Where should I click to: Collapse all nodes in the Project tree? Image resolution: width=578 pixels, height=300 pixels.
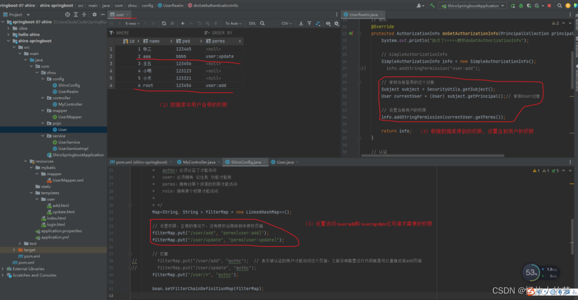tap(85, 15)
